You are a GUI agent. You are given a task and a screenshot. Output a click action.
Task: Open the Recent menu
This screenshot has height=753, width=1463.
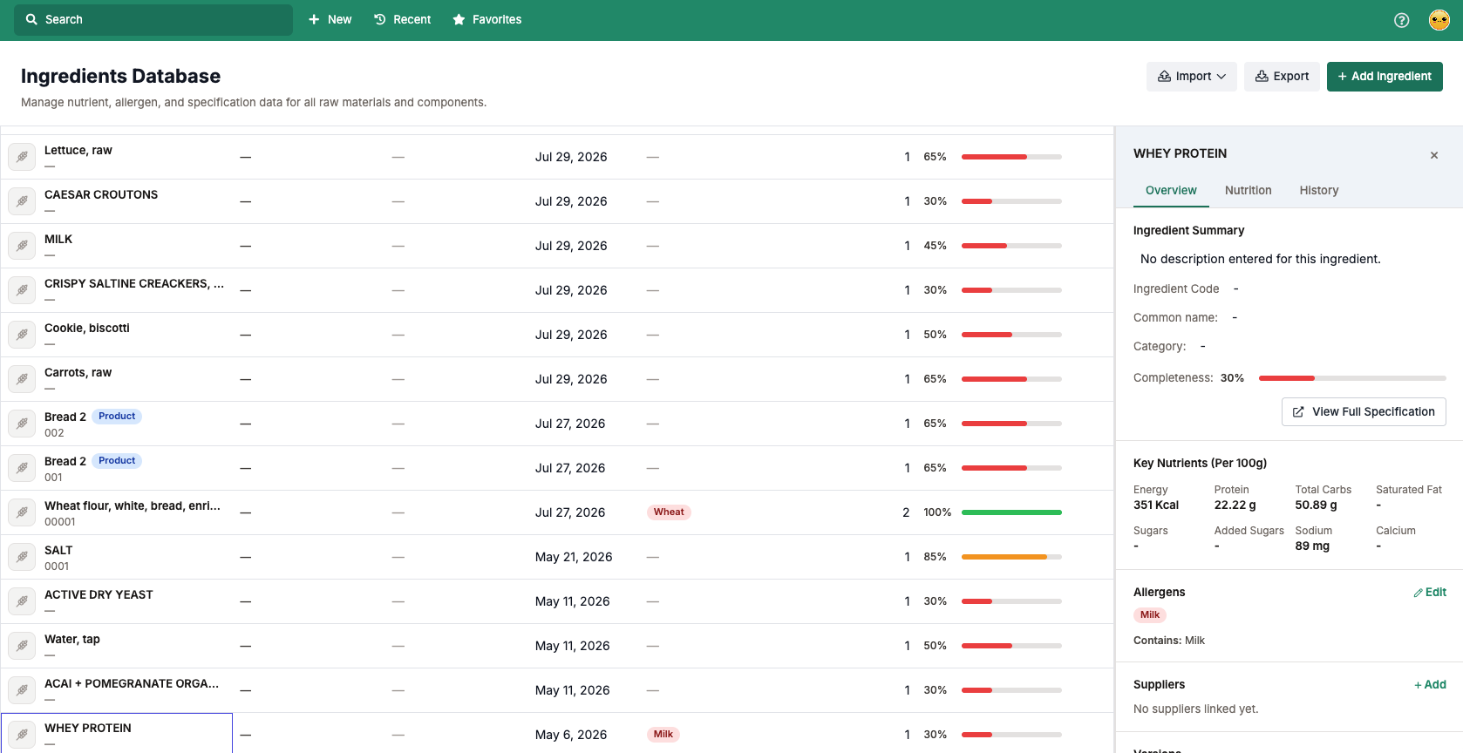point(402,19)
